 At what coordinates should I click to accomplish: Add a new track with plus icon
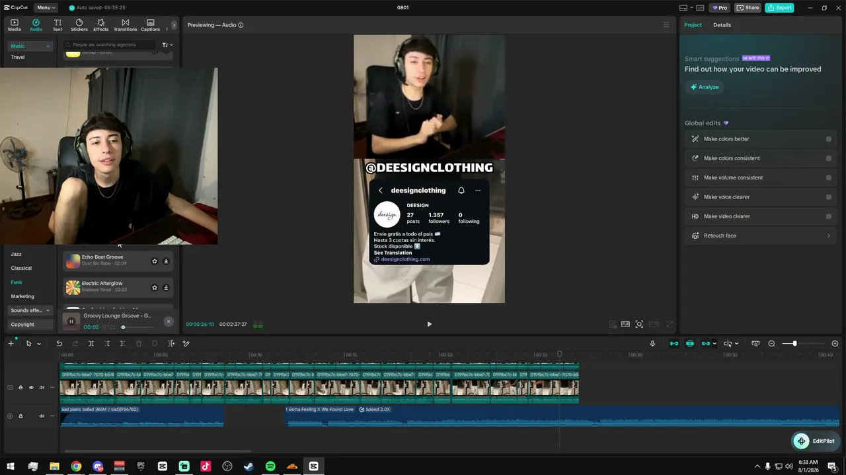coord(11,344)
